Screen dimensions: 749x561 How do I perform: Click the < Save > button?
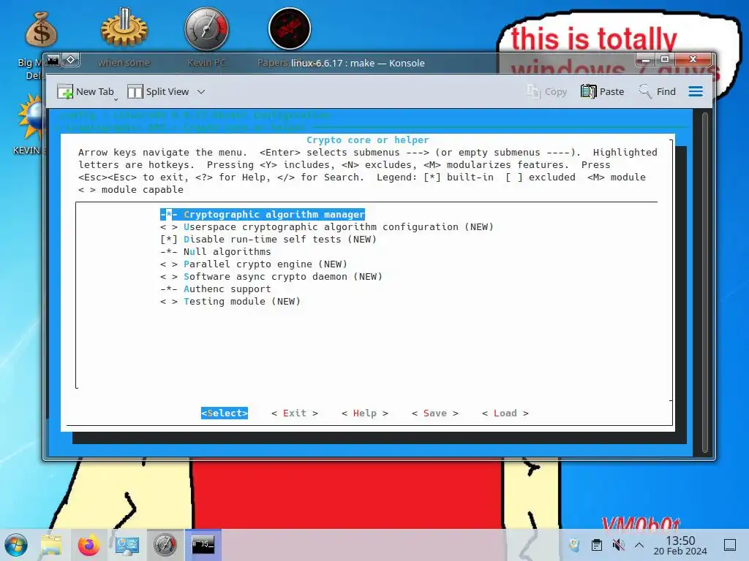pos(435,413)
